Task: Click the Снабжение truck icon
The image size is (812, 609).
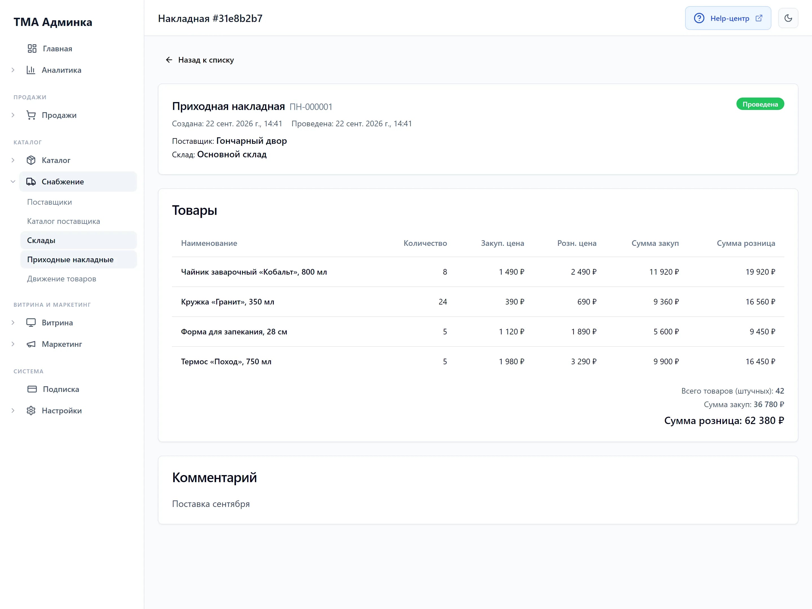Action: click(31, 181)
